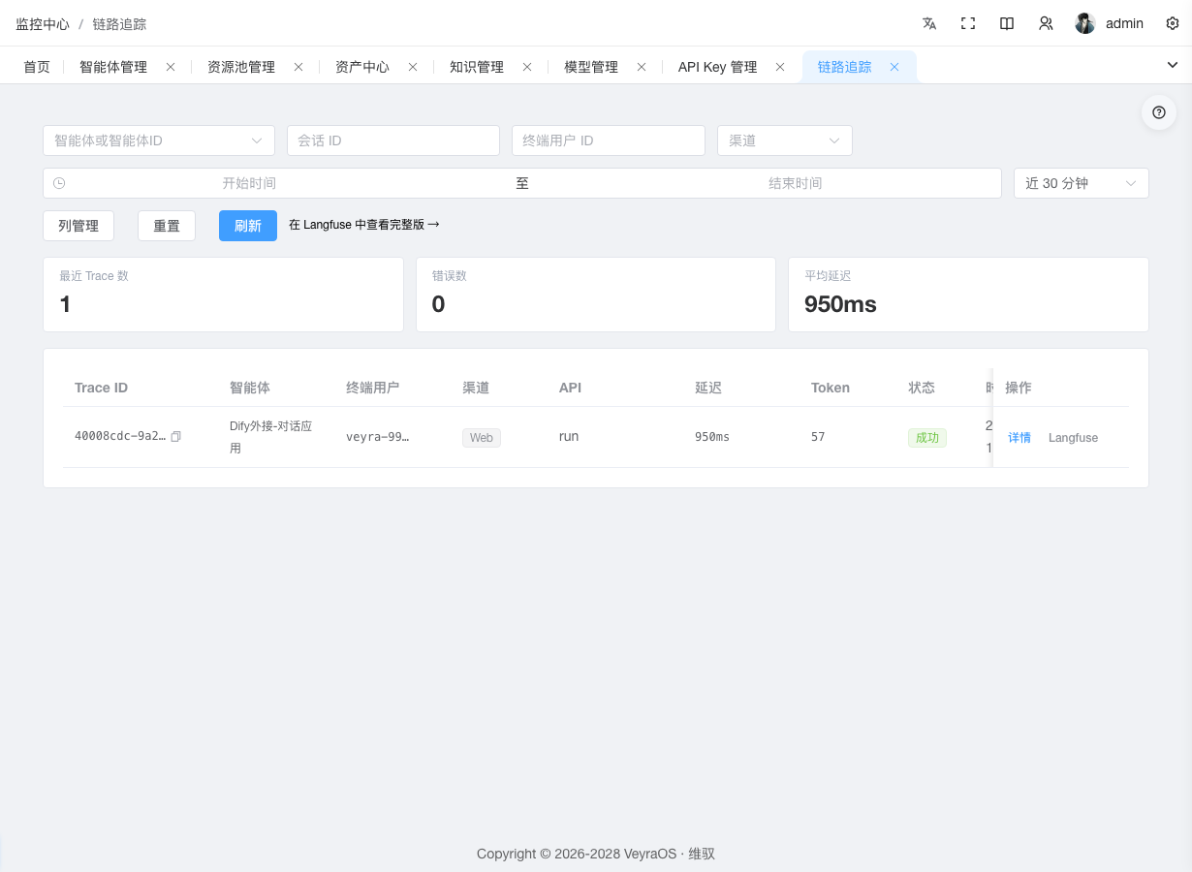The height and width of the screenshot is (872, 1192).
Task: Switch to the 智能体管理 tab
Action: coord(113,67)
